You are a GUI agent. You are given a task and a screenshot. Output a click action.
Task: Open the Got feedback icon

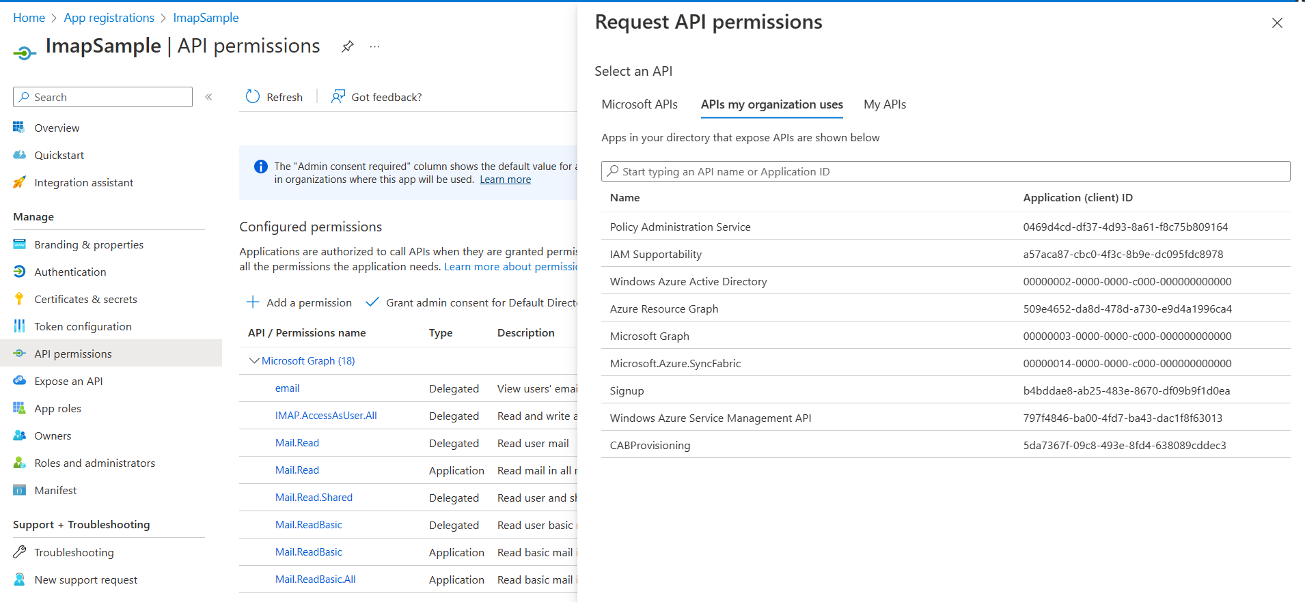(x=338, y=97)
